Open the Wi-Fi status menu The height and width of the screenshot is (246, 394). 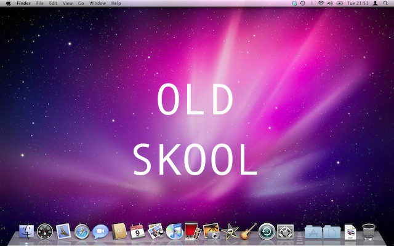tap(321, 4)
